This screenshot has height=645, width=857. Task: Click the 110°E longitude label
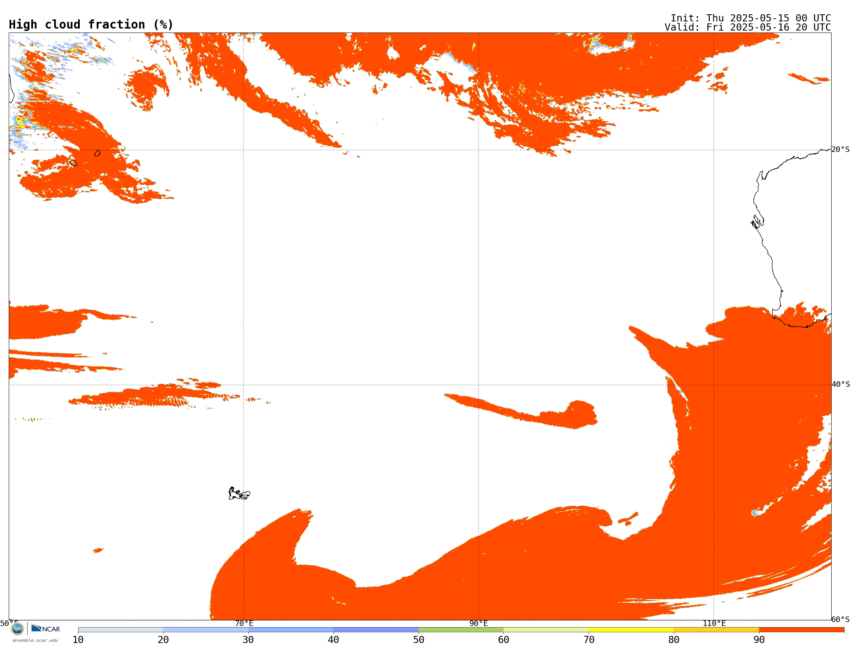714,624
